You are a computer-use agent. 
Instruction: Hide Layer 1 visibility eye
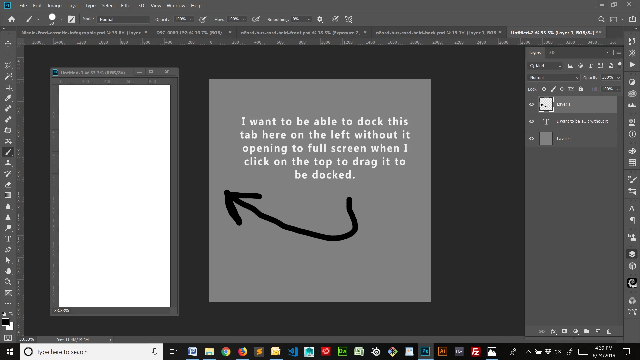pyautogui.click(x=532, y=104)
